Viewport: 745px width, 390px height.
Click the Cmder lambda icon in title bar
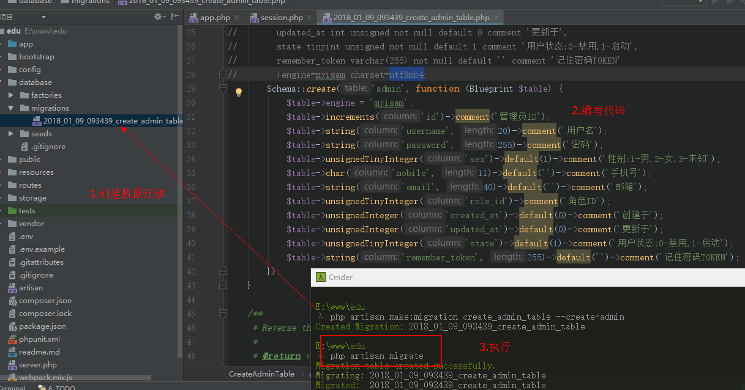point(320,277)
